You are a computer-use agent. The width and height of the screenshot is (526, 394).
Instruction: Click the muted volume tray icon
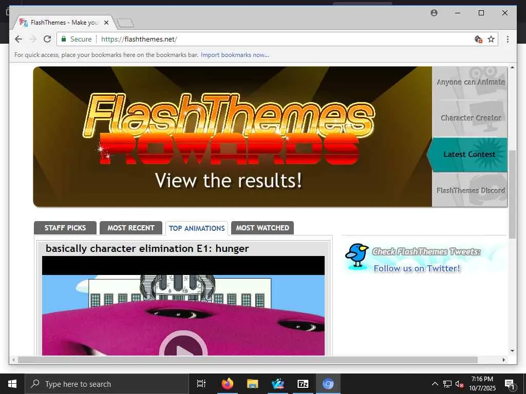[x=459, y=384]
